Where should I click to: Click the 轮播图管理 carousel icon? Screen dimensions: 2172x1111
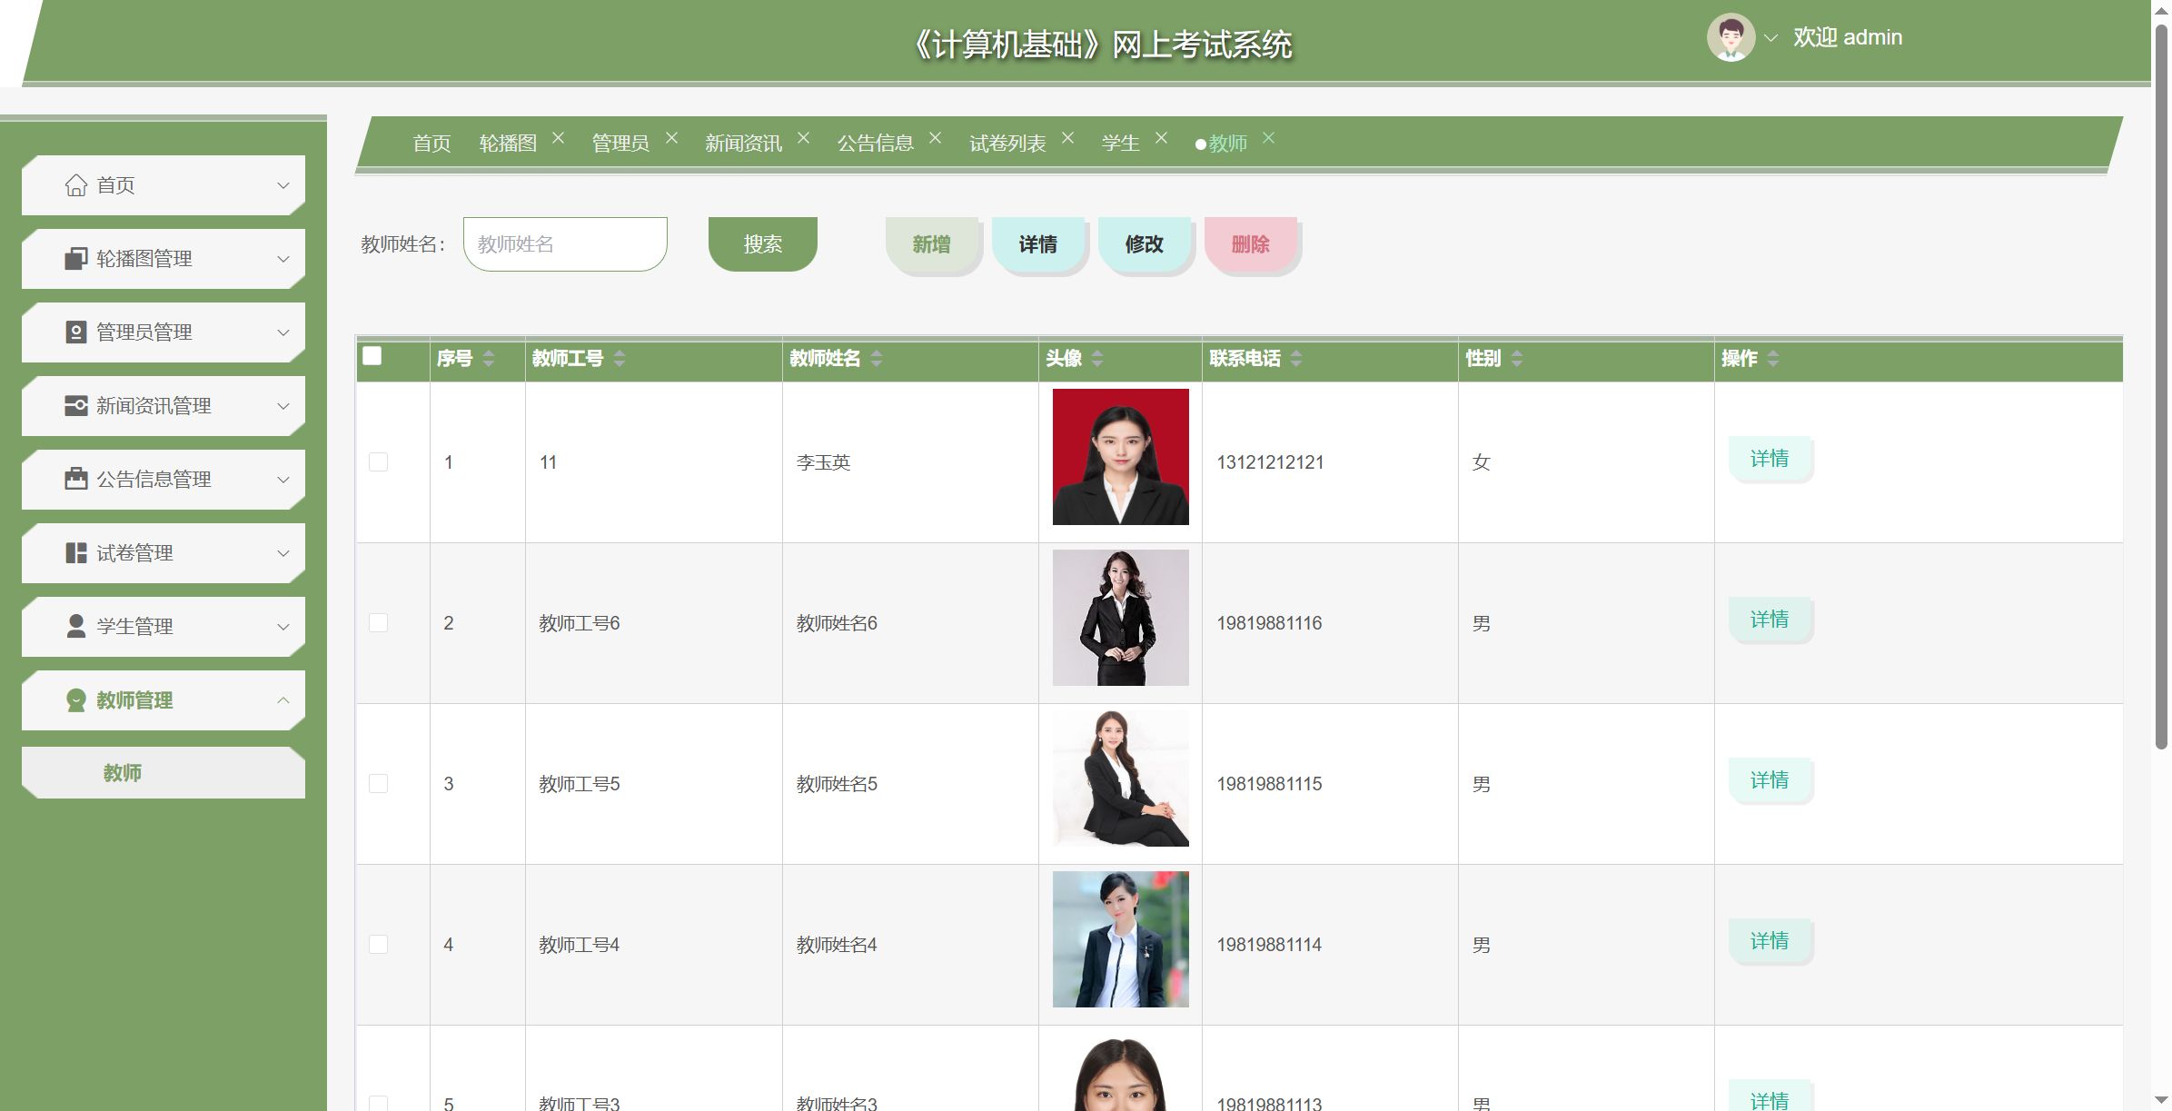point(76,259)
